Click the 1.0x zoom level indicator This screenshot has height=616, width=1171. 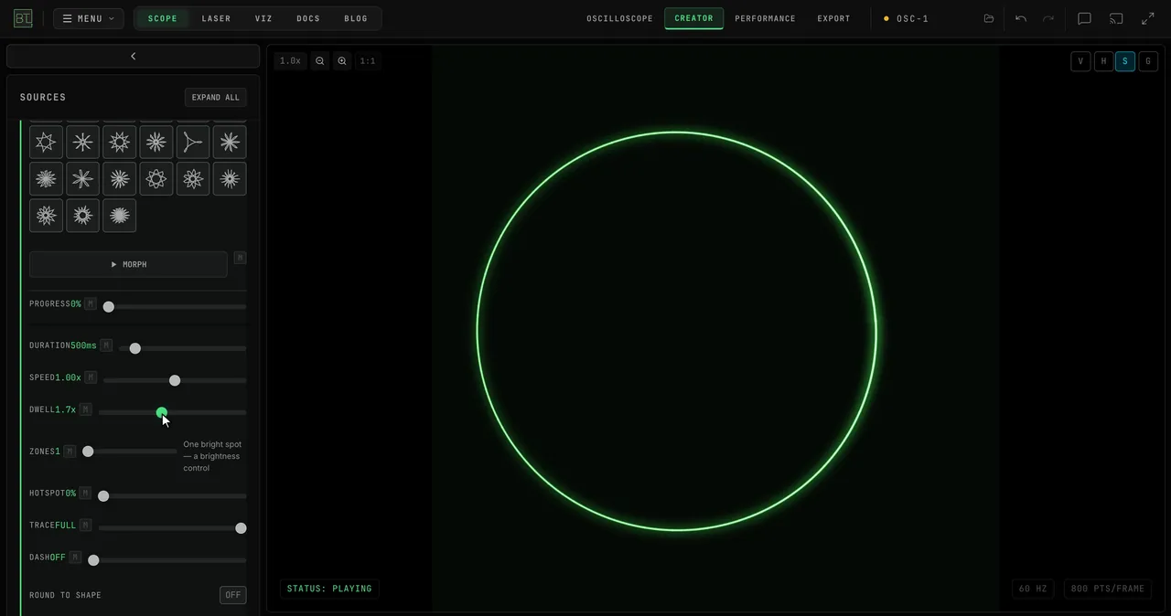(x=290, y=61)
